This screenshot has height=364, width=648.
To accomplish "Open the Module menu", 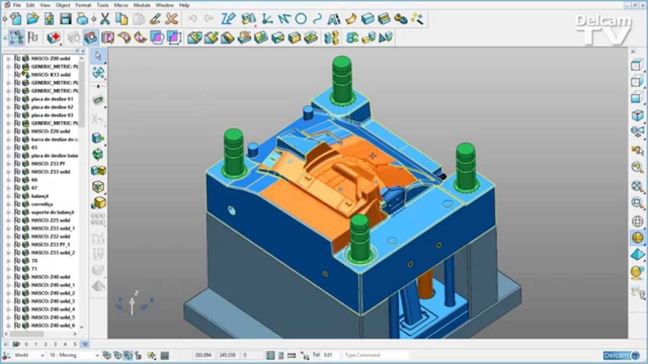I will [x=142, y=5].
